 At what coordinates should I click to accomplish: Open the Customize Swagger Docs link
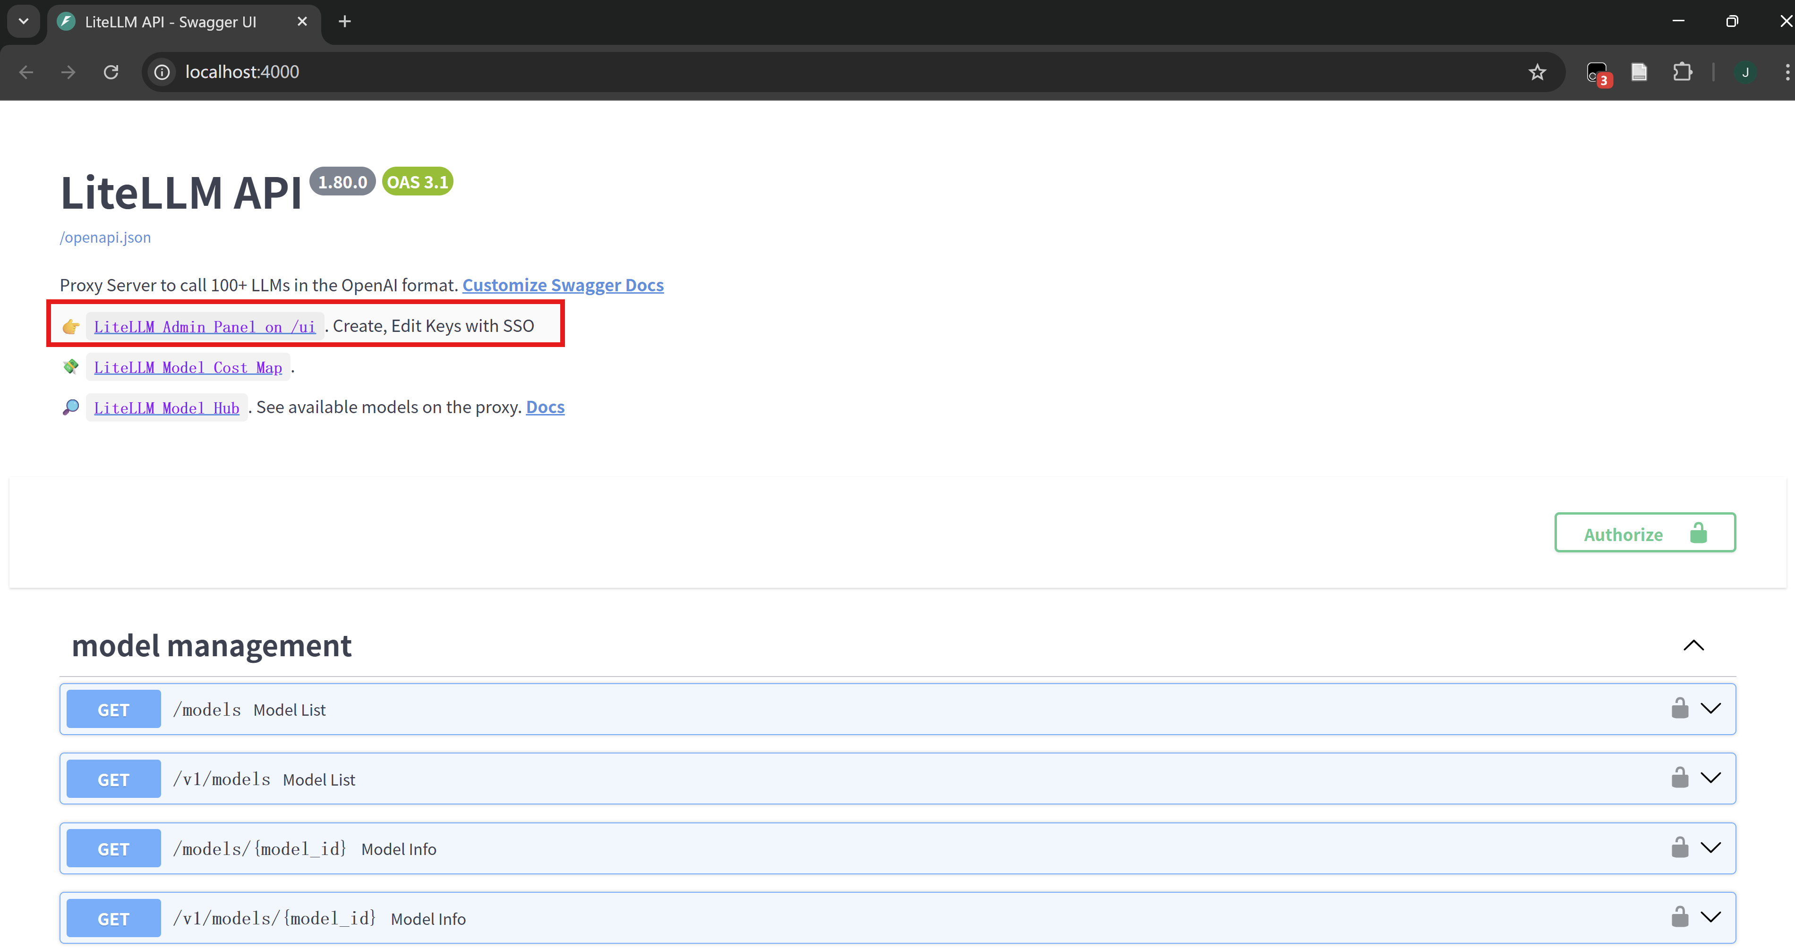pos(562,286)
